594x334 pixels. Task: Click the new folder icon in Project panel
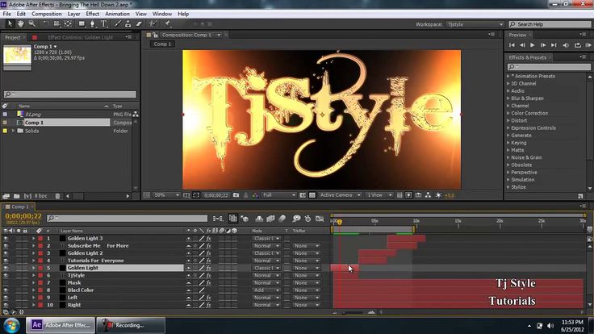(17, 196)
